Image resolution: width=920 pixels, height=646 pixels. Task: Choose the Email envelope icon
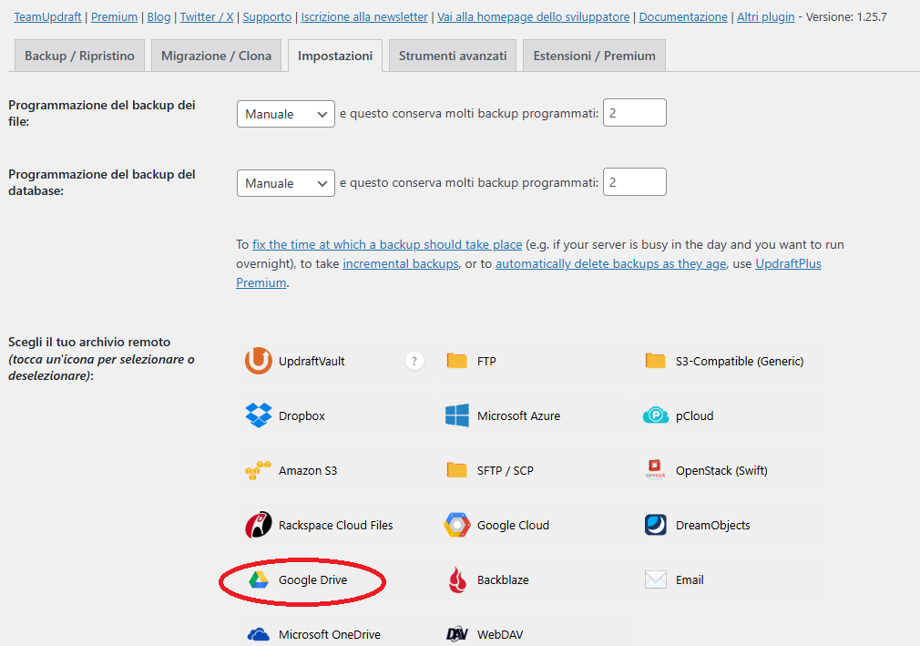655,579
